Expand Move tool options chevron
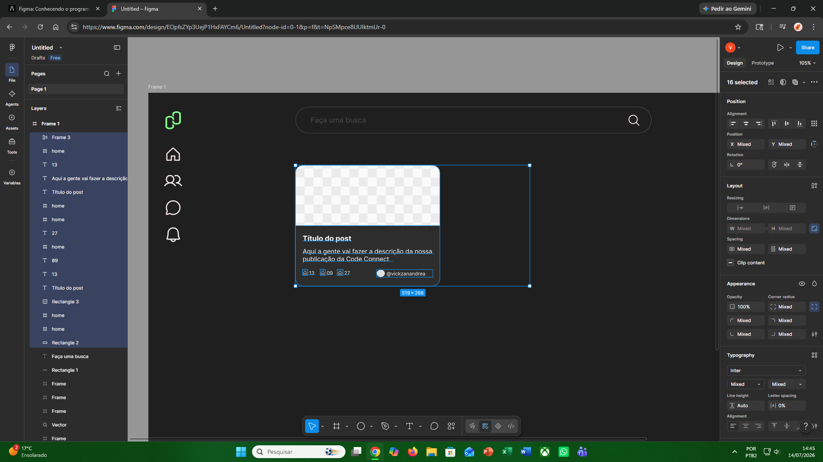This screenshot has height=462, width=823. point(322,426)
